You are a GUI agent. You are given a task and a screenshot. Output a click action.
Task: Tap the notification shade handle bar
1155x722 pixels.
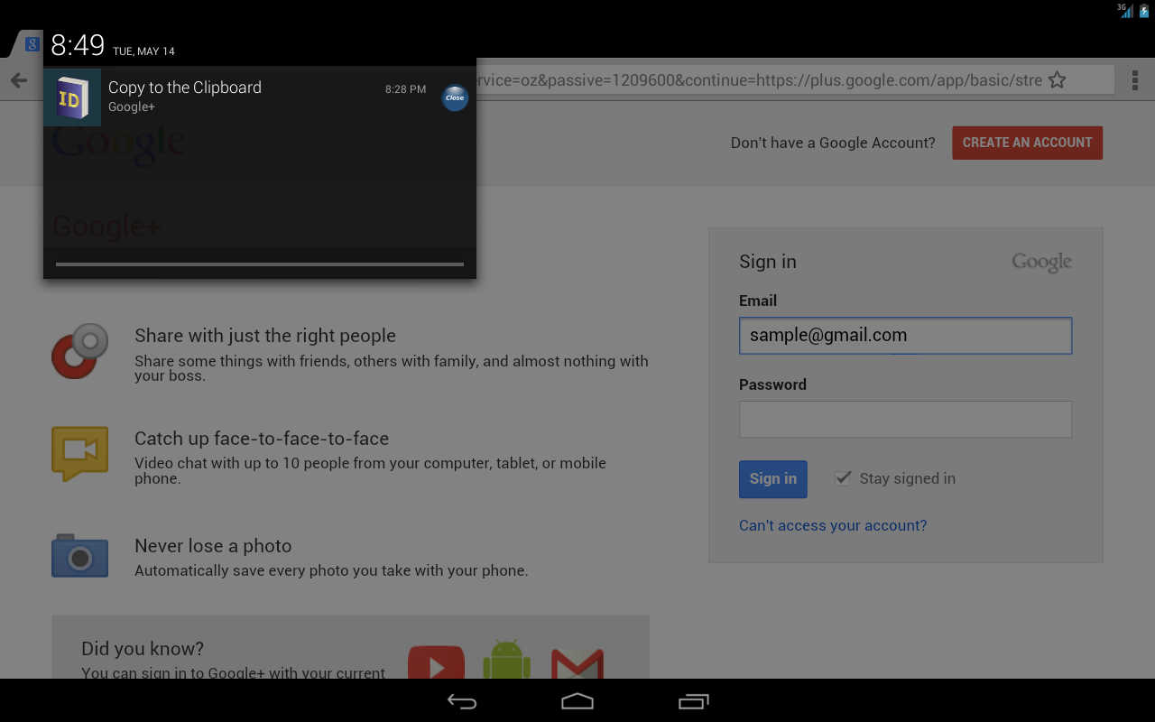pos(260,264)
